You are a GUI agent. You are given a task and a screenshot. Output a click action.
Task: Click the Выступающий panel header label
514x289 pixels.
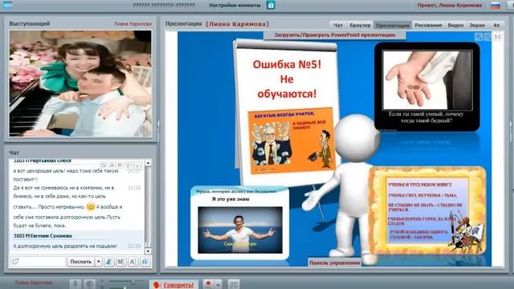coord(30,23)
